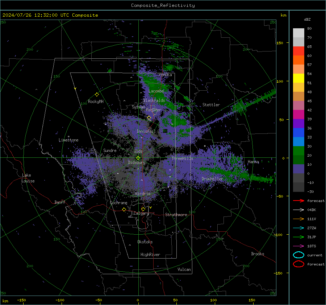Click the Hanna city label
Viewport: 326px width, 305px height.
click(x=253, y=162)
